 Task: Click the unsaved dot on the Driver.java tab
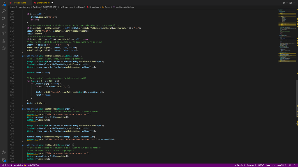pyautogui.click(x=52, y=3)
